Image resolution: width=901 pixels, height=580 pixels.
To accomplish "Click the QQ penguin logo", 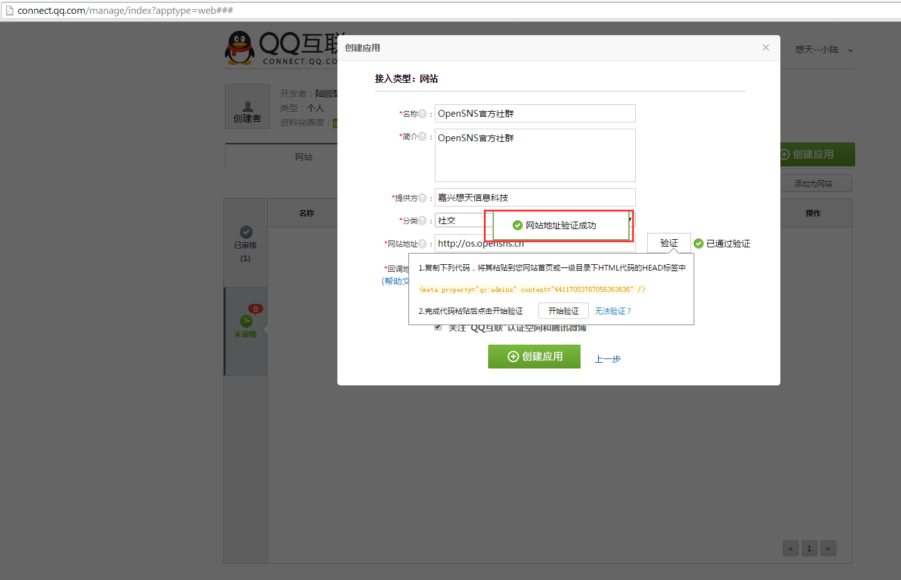I will click(x=239, y=48).
